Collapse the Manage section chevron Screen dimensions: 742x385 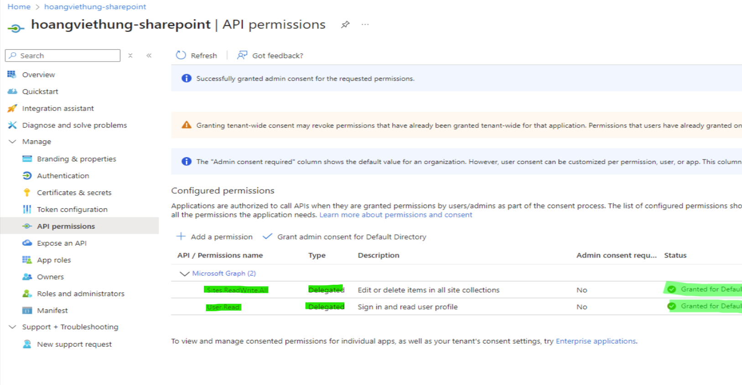12,142
